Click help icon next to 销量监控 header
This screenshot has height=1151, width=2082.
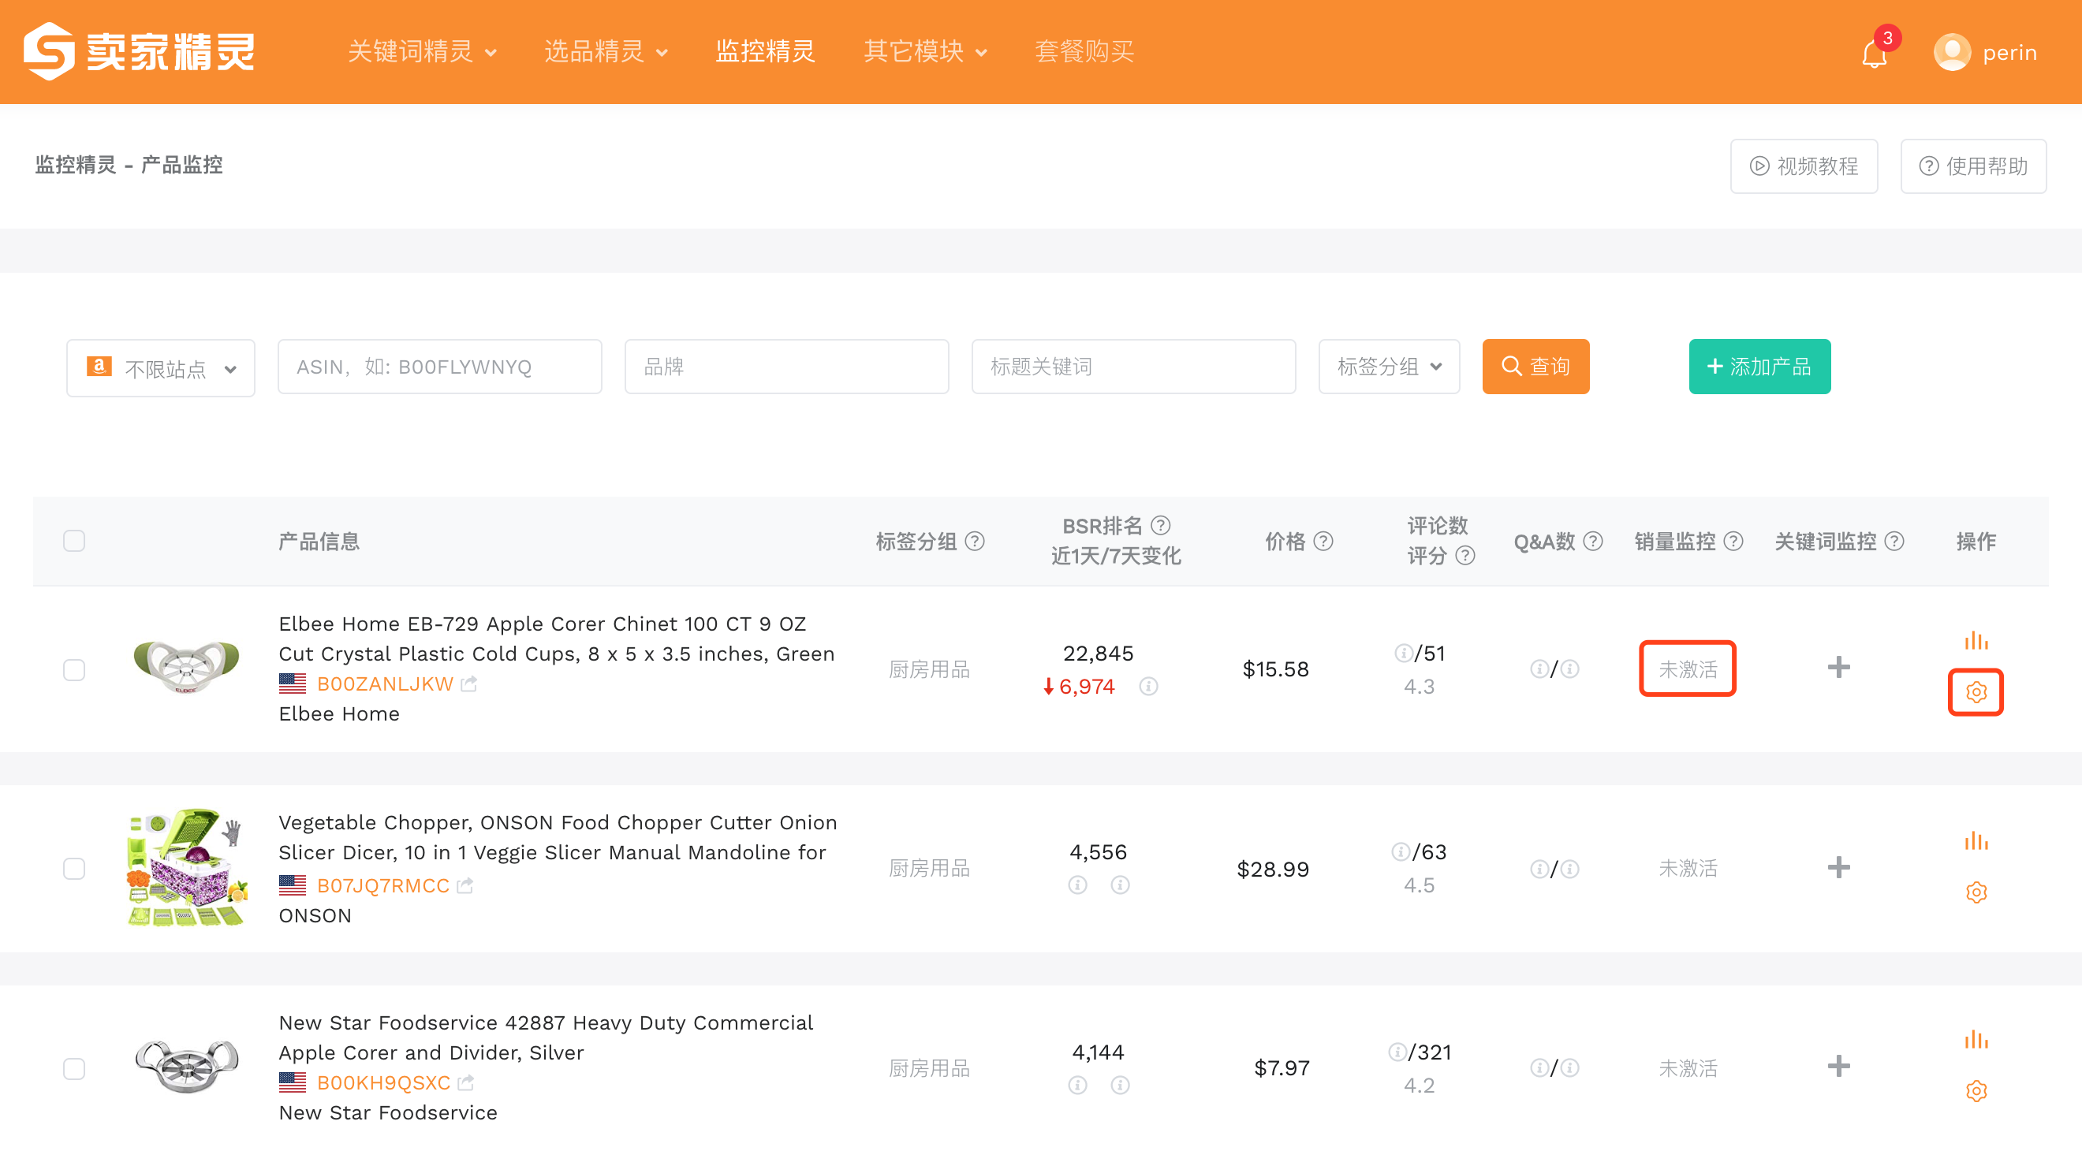[x=1733, y=541]
